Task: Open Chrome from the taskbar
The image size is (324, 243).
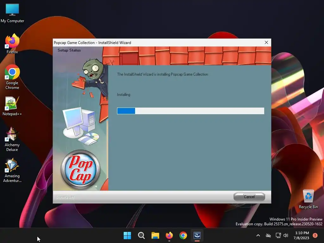Action: coord(183,235)
